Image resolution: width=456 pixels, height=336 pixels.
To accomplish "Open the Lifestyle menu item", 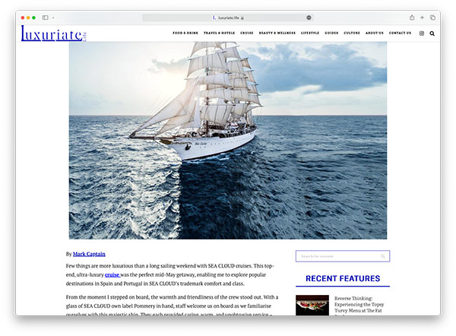I will click(x=310, y=33).
